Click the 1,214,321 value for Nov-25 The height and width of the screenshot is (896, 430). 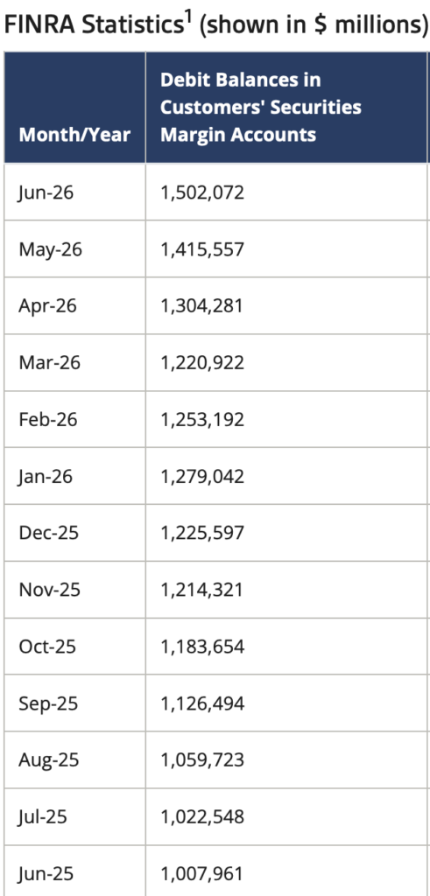pos(201,590)
